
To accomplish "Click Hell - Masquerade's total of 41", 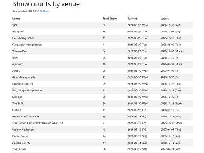I will [x=104, y=38].
